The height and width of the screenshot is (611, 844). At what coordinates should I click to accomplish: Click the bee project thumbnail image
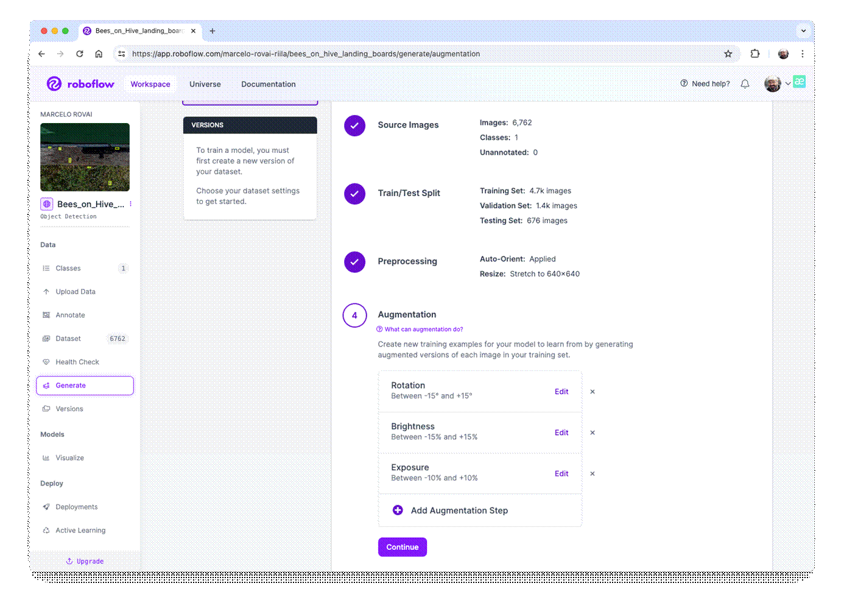85,157
